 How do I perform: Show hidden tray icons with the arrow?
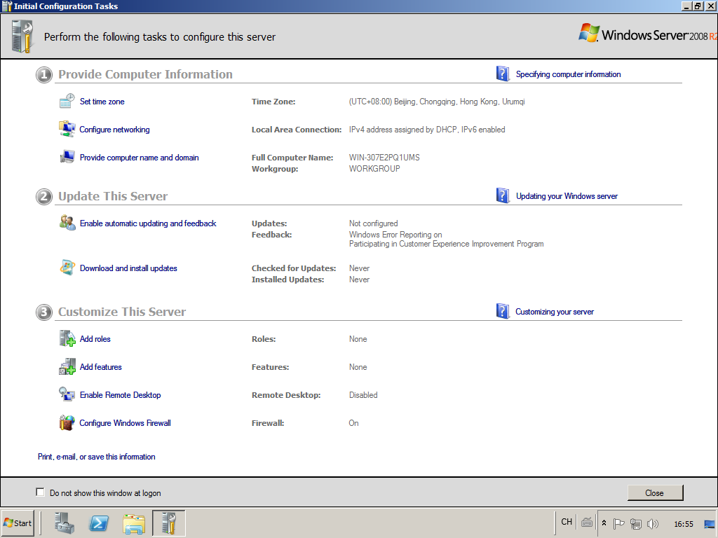604,523
